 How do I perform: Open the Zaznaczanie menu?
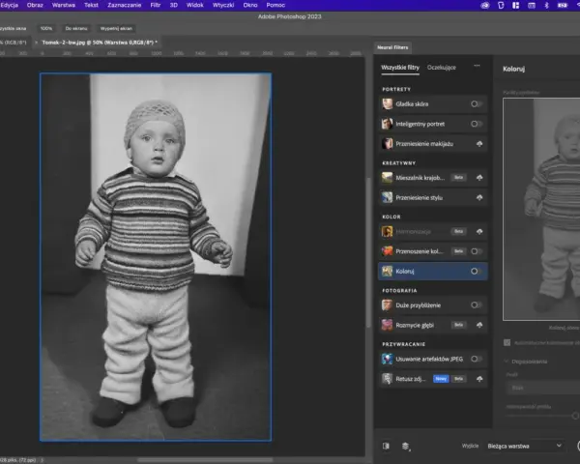coord(125,5)
